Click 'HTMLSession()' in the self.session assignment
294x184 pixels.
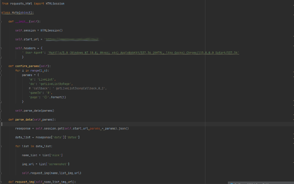(x=51, y=30)
